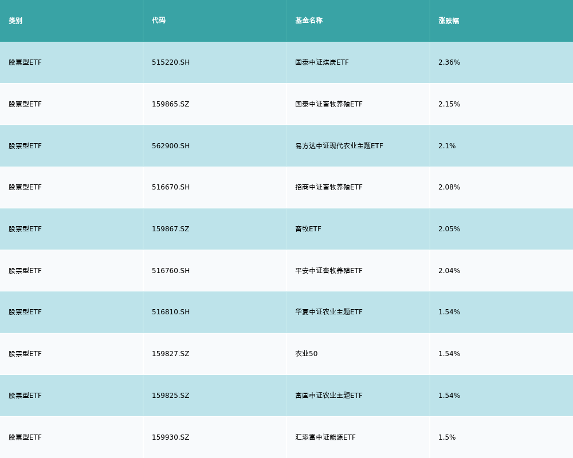This screenshot has height=458, width=573.
Task: Select code 159865.SZ
Action: point(171,104)
